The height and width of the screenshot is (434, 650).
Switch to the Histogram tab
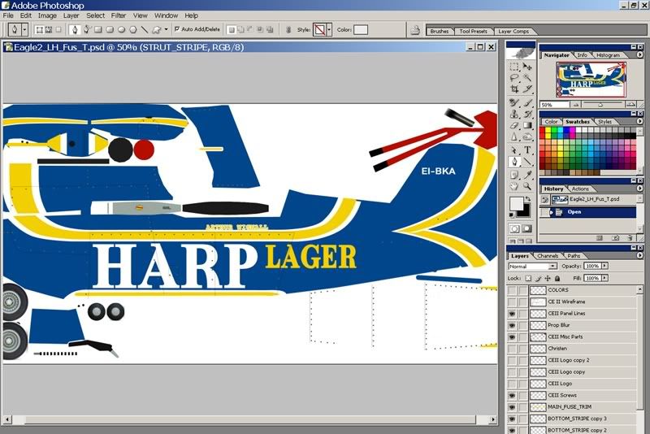tap(608, 55)
